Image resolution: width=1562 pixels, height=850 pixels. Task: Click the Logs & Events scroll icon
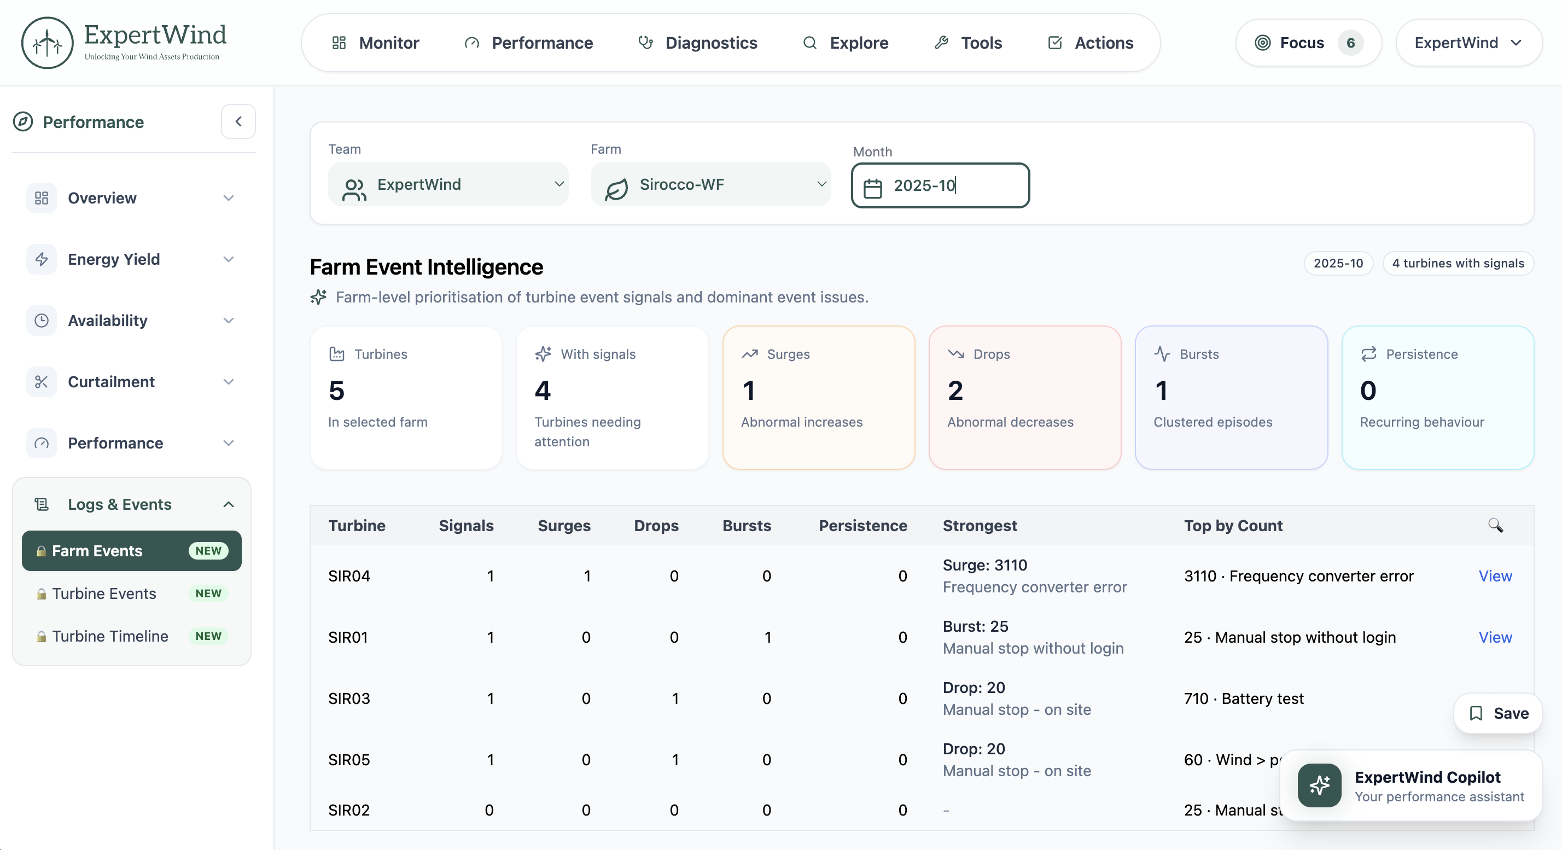(x=41, y=504)
